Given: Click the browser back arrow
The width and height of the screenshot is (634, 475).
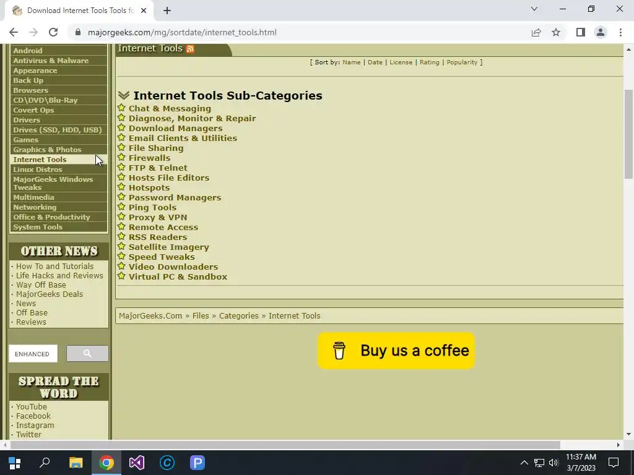Looking at the screenshot, I should pyautogui.click(x=14, y=32).
